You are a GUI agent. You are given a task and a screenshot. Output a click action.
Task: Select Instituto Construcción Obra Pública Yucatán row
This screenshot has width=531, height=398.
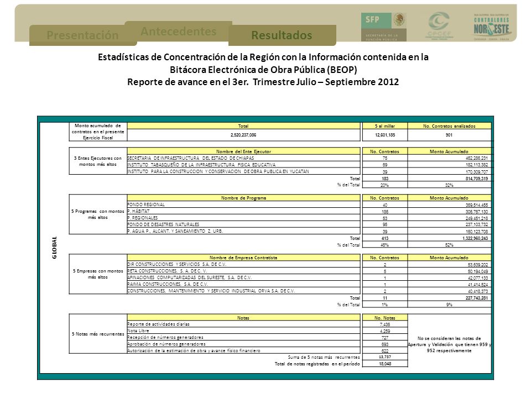tap(243, 171)
